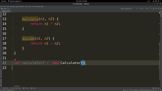
Task: Click the calculator1 variable name
Action: [33, 63]
